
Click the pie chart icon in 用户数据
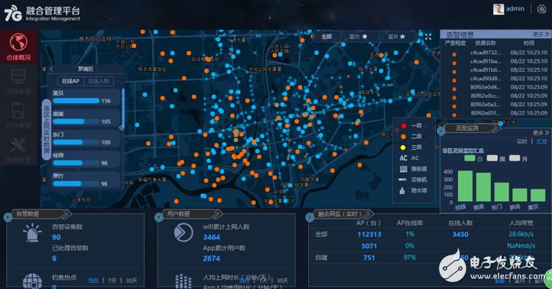(183, 232)
